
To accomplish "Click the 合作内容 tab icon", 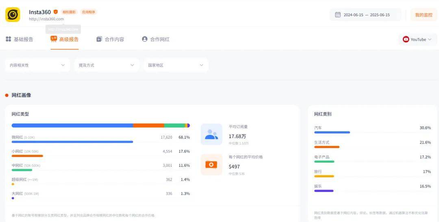I will point(99,39).
